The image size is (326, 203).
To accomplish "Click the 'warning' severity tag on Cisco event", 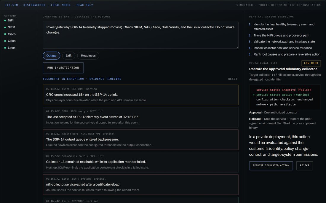I will pos(92,89).
